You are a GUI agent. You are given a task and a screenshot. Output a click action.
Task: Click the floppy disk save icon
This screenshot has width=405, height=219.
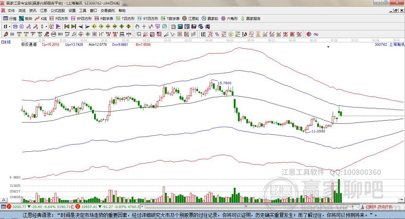coord(194,26)
